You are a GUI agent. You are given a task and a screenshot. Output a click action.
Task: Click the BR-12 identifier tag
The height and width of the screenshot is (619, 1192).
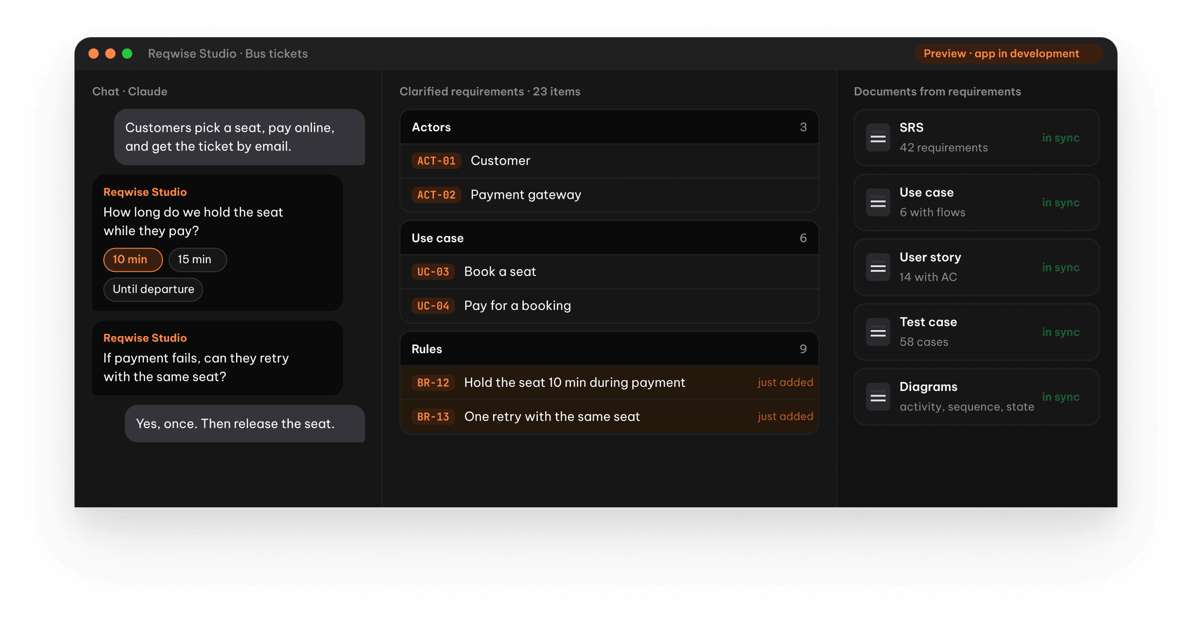[433, 383]
